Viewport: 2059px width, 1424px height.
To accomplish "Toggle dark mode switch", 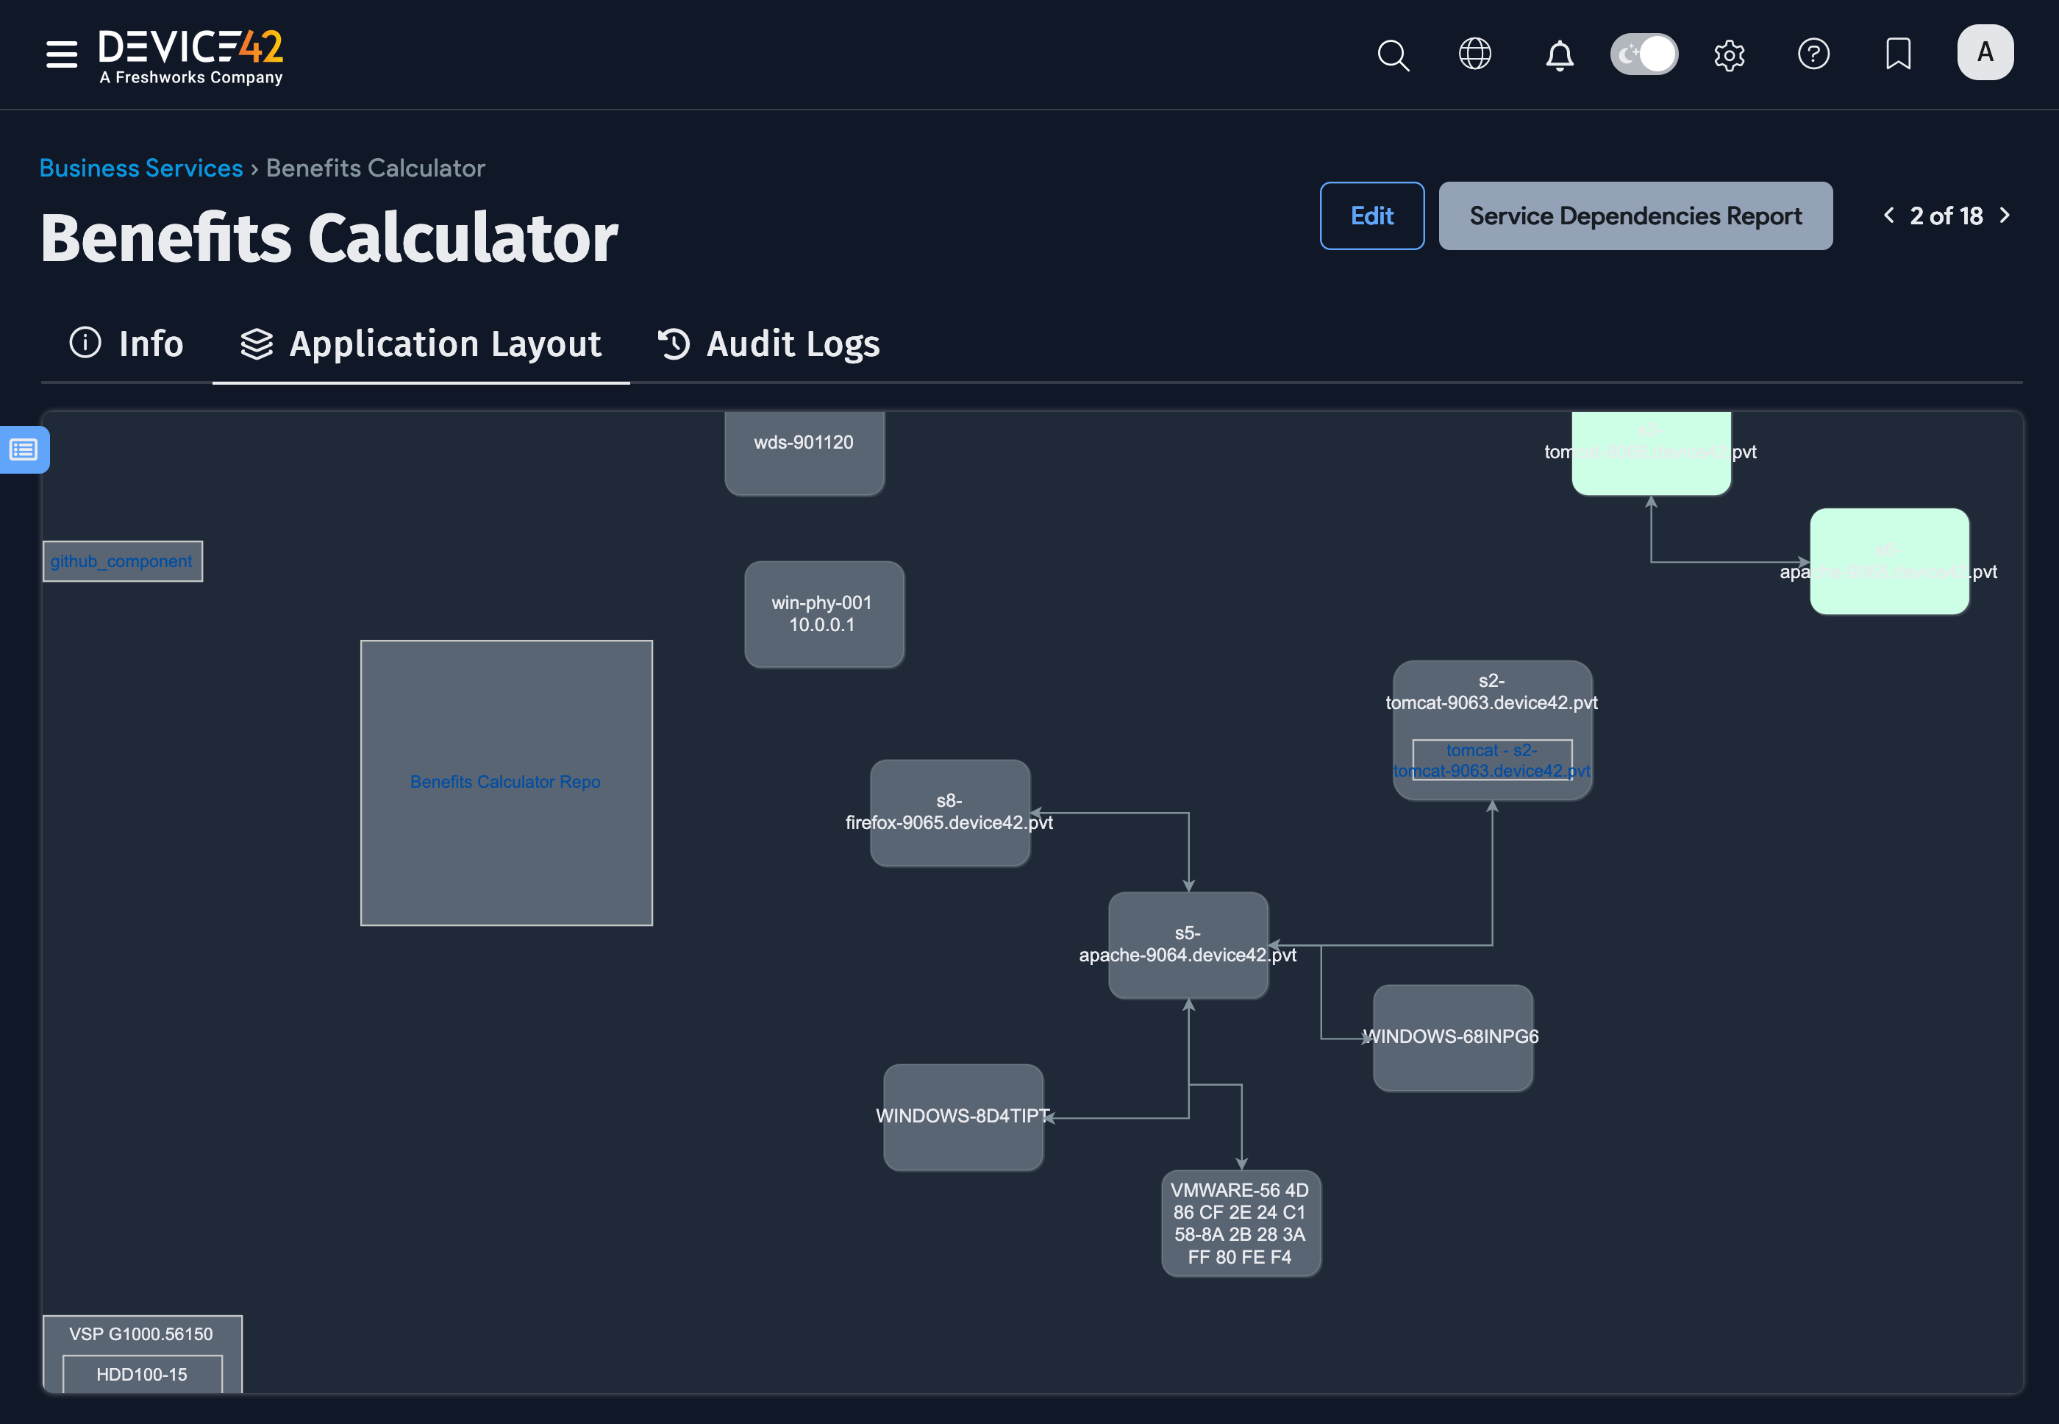I will pos(1644,54).
